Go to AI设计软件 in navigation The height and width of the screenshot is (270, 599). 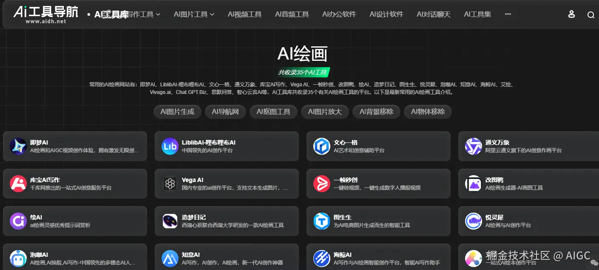pos(386,14)
